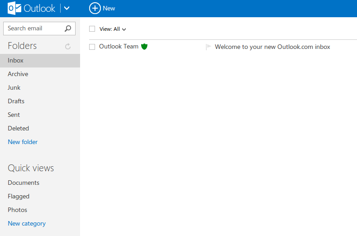The height and width of the screenshot is (236, 357).
Task: Click the New category link
Action: point(27,223)
